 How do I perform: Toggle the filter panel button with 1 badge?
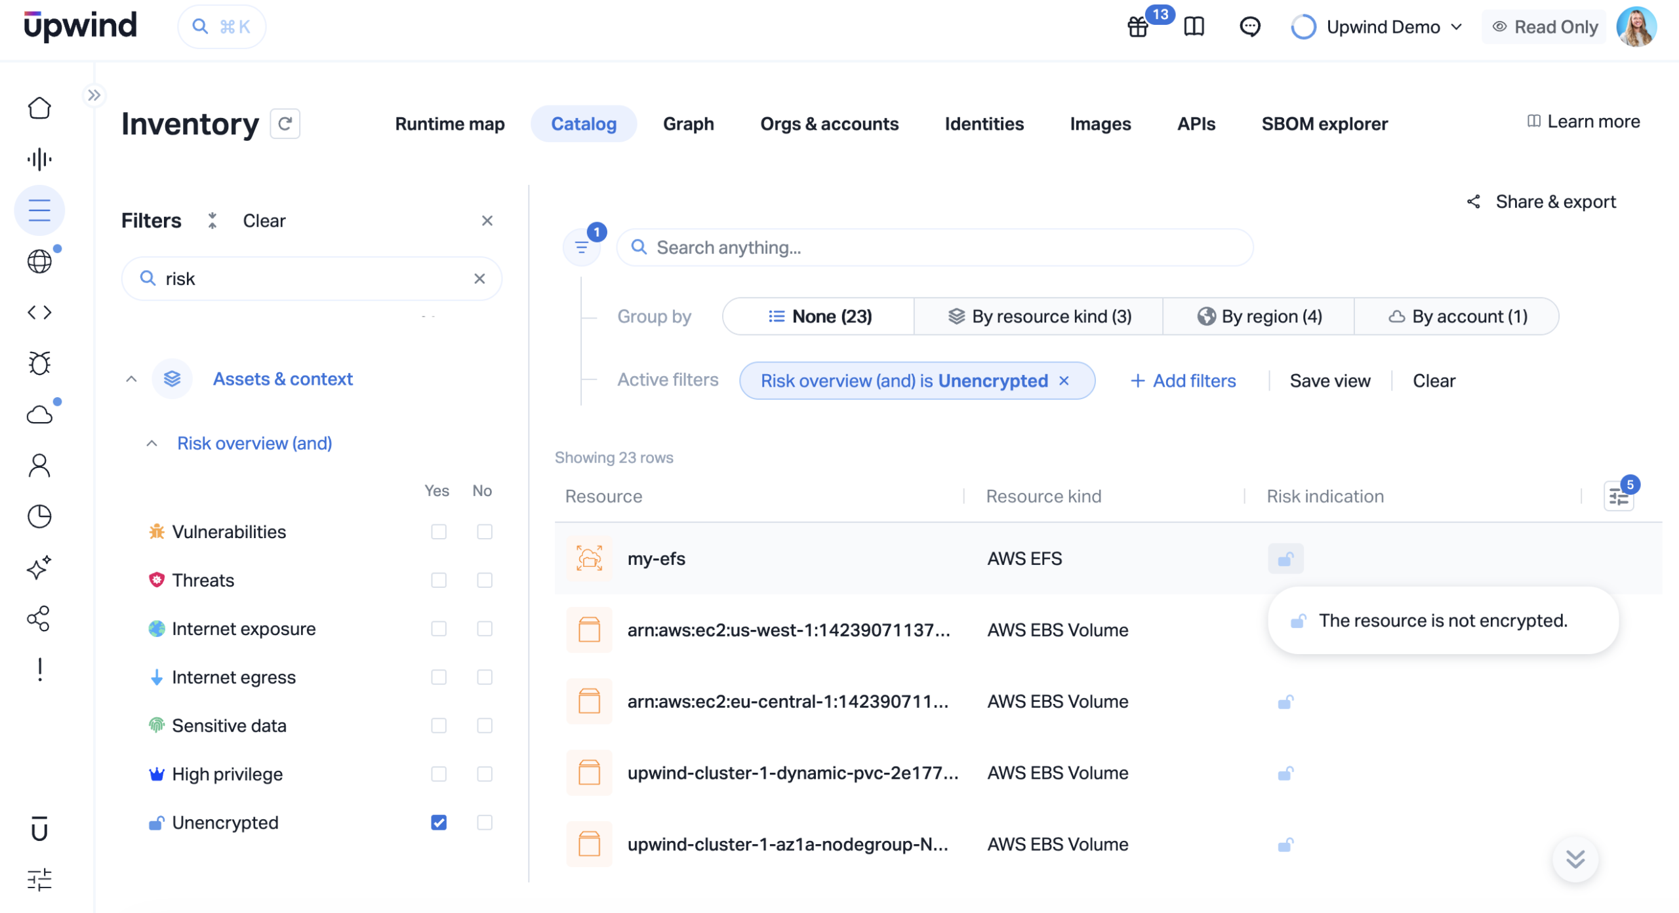[x=582, y=247]
